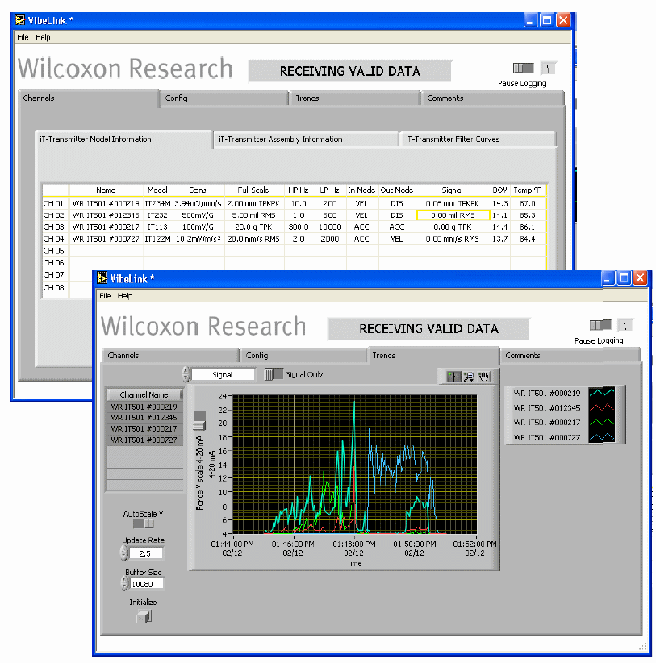656x663 pixels.
Task: Open the Help menu in the front window
Action: (x=125, y=296)
